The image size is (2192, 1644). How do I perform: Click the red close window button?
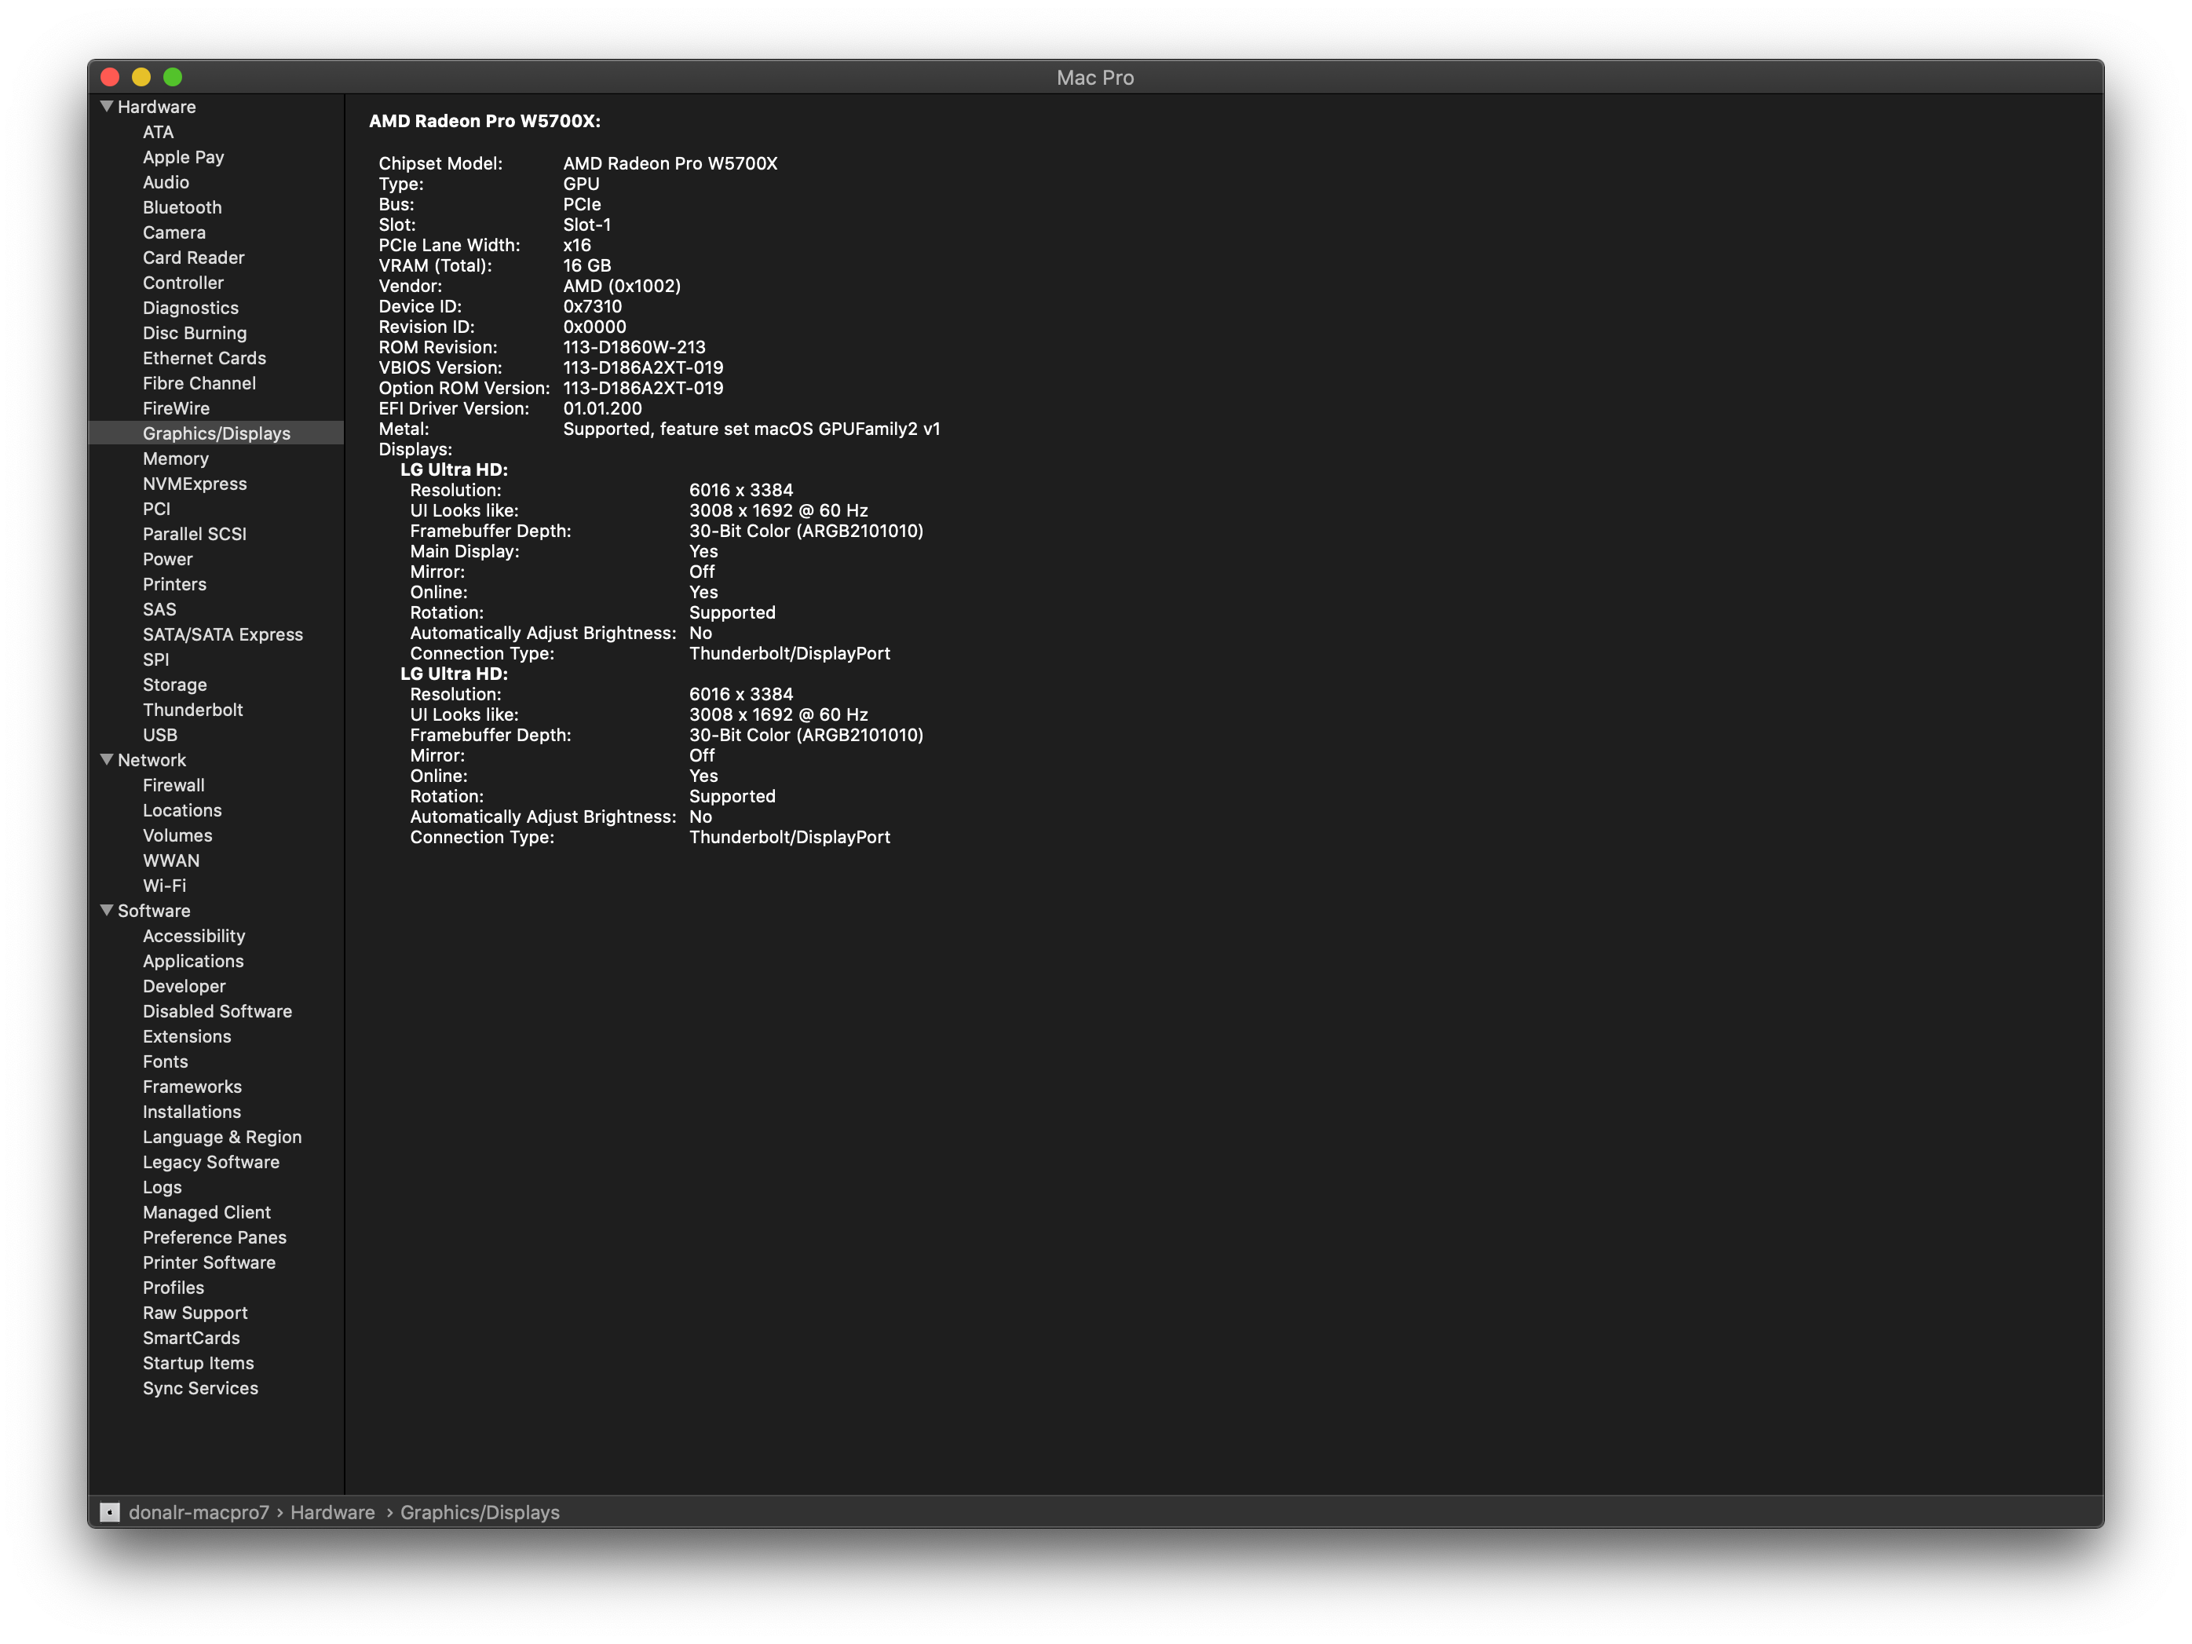(110, 77)
